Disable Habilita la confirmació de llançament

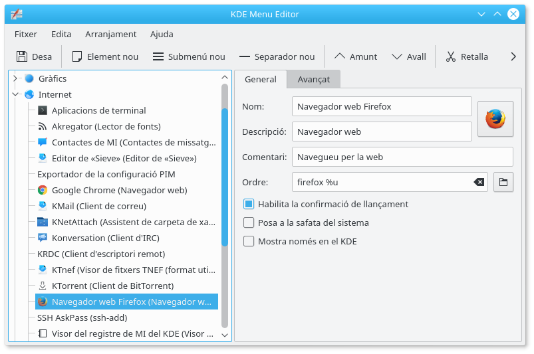pyautogui.click(x=249, y=204)
